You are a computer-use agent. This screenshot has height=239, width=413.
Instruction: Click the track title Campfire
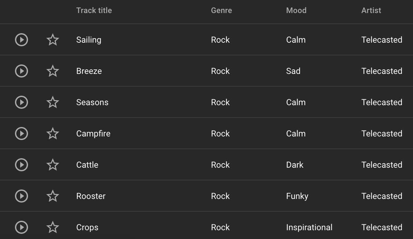(93, 133)
